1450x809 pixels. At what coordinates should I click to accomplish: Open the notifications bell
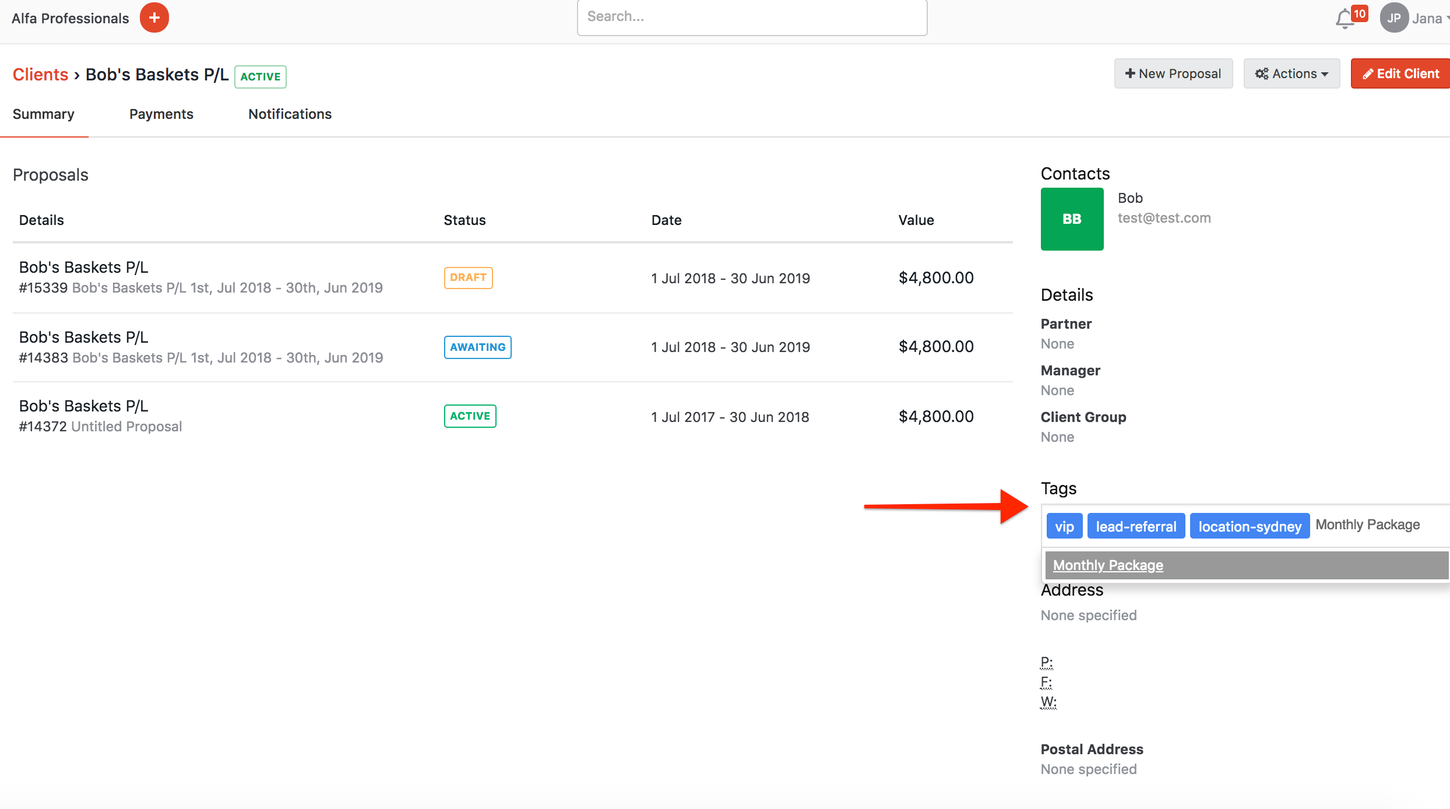point(1345,19)
